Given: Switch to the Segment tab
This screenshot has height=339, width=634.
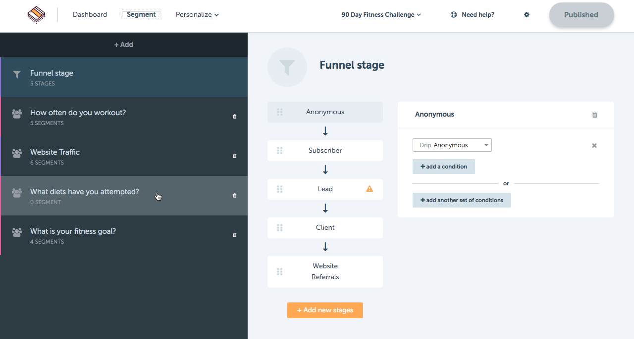Looking at the screenshot, I should 141,15.
